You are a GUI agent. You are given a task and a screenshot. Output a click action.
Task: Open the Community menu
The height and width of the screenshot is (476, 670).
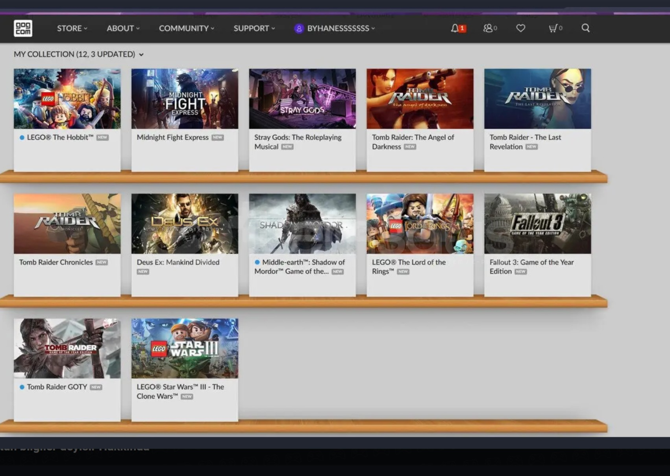(186, 28)
